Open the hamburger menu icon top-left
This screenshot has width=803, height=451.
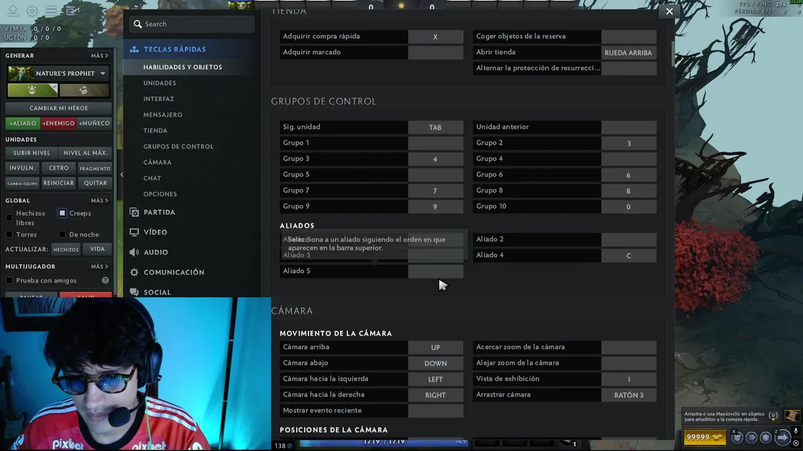point(51,11)
